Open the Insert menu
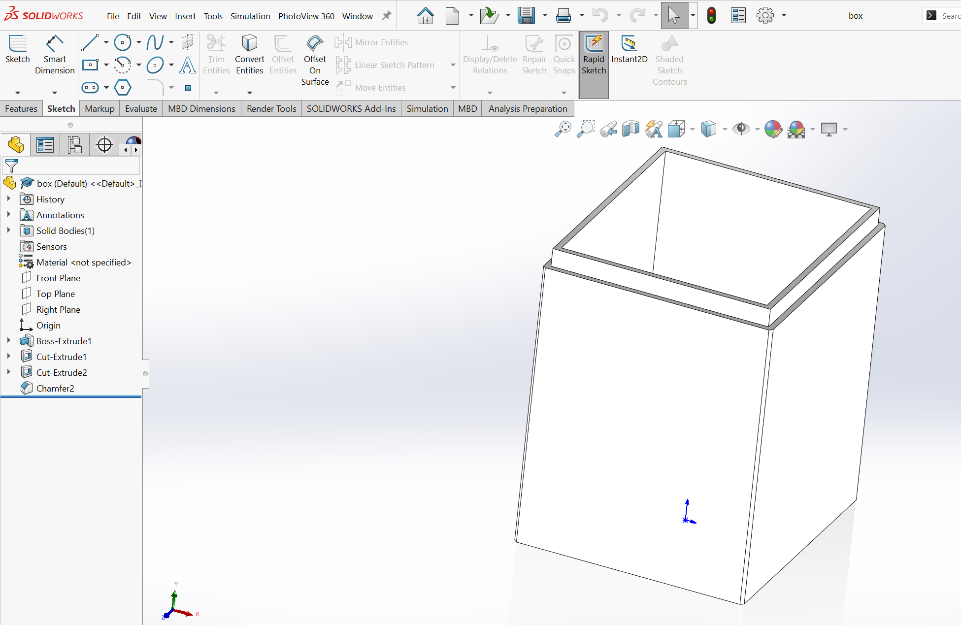The width and height of the screenshot is (961, 625). (185, 16)
